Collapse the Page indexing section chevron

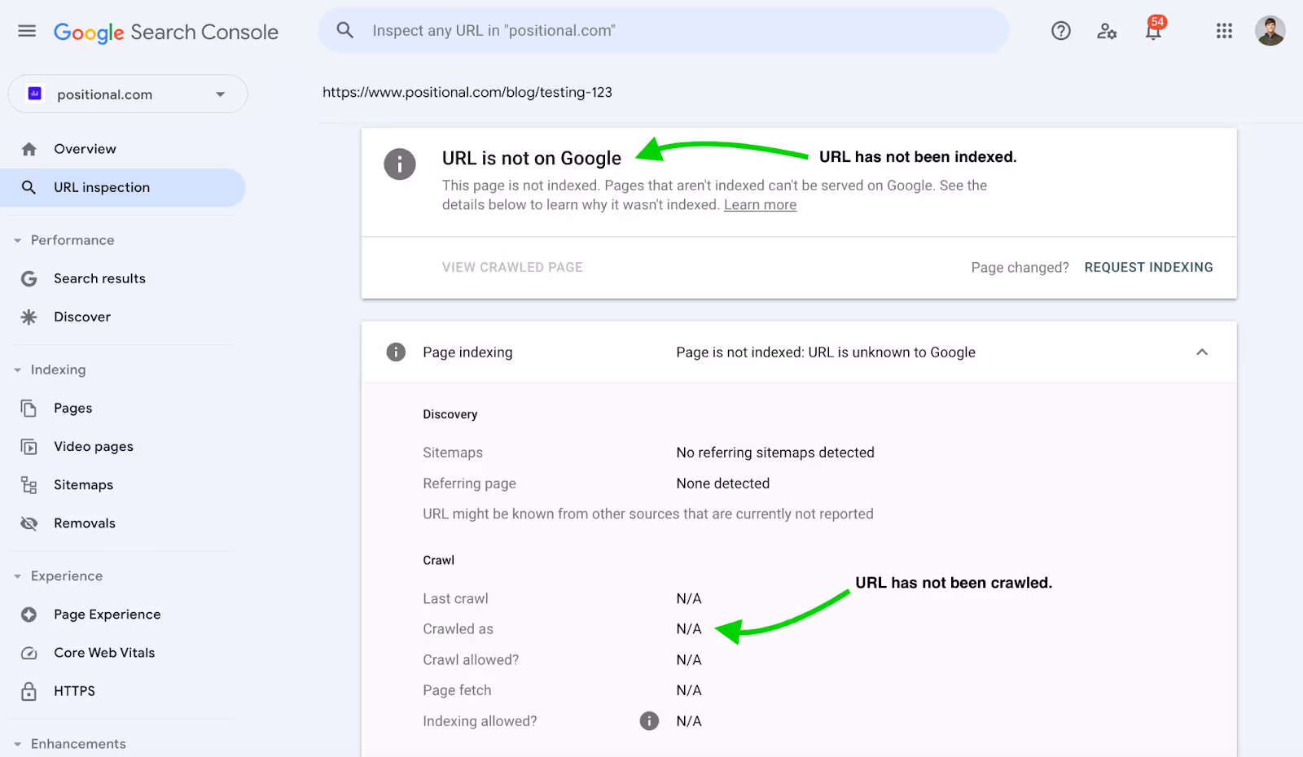(x=1202, y=352)
